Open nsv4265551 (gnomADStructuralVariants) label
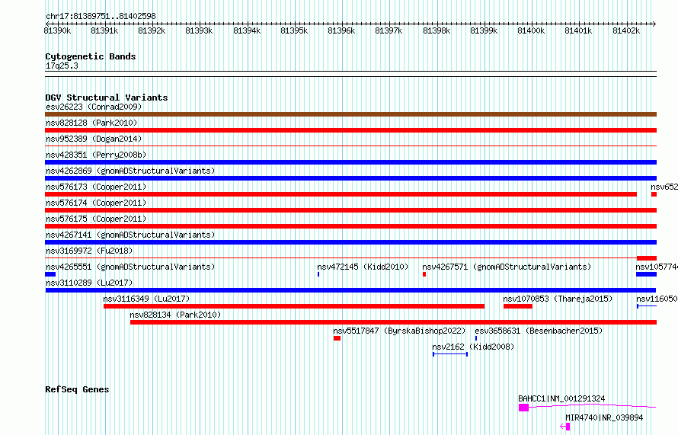The height and width of the screenshot is (435, 678). tap(130, 267)
